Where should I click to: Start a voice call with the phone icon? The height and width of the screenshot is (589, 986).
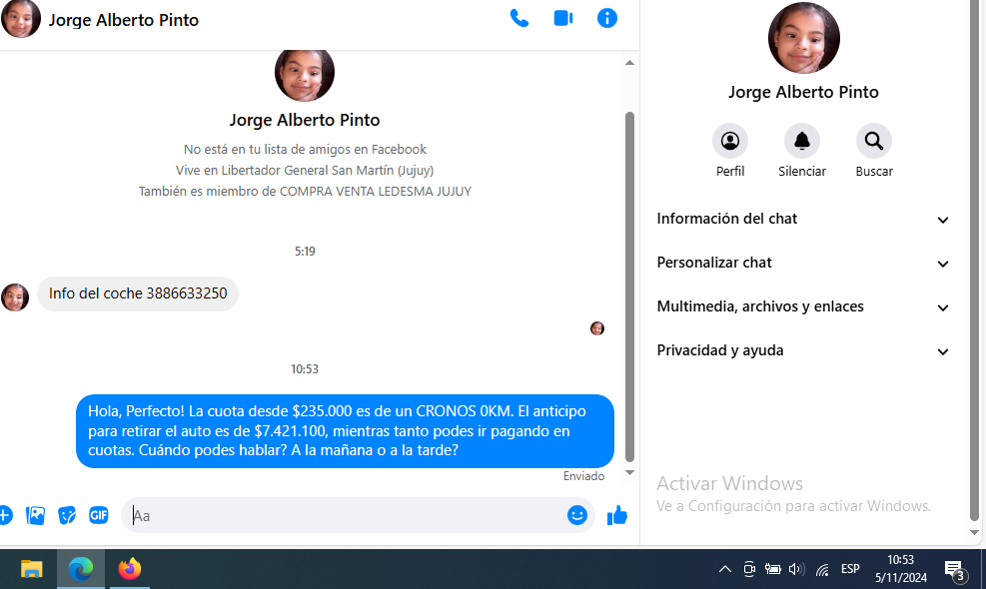[518, 18]
